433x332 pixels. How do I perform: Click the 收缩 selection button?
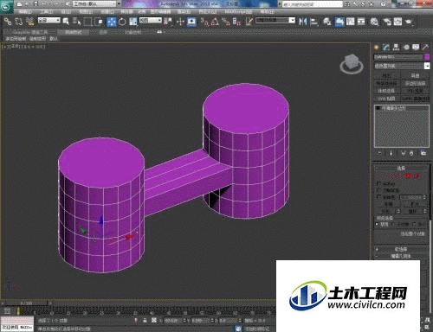[x=388, y=204]
